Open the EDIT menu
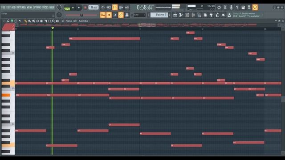This screenshot has width=285, height=160. coord(8,8)
